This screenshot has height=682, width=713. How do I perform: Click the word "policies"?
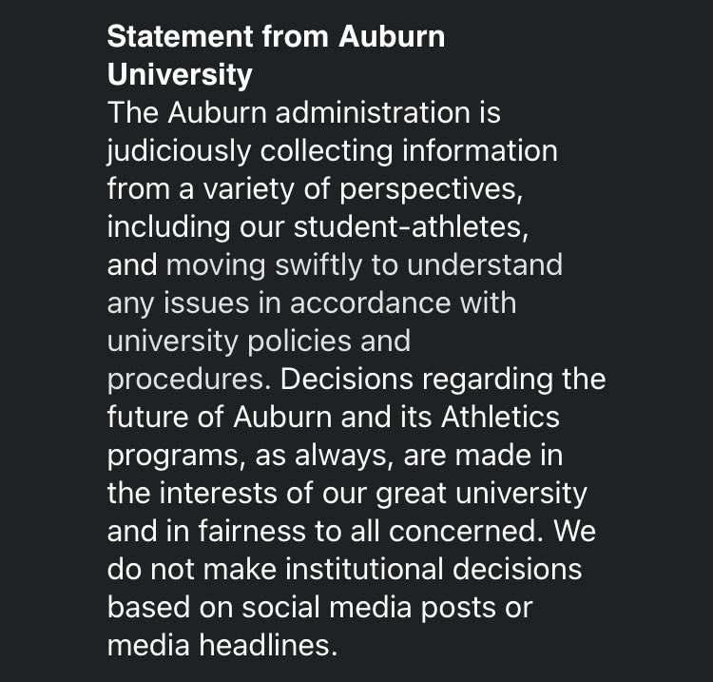point(299,343)
